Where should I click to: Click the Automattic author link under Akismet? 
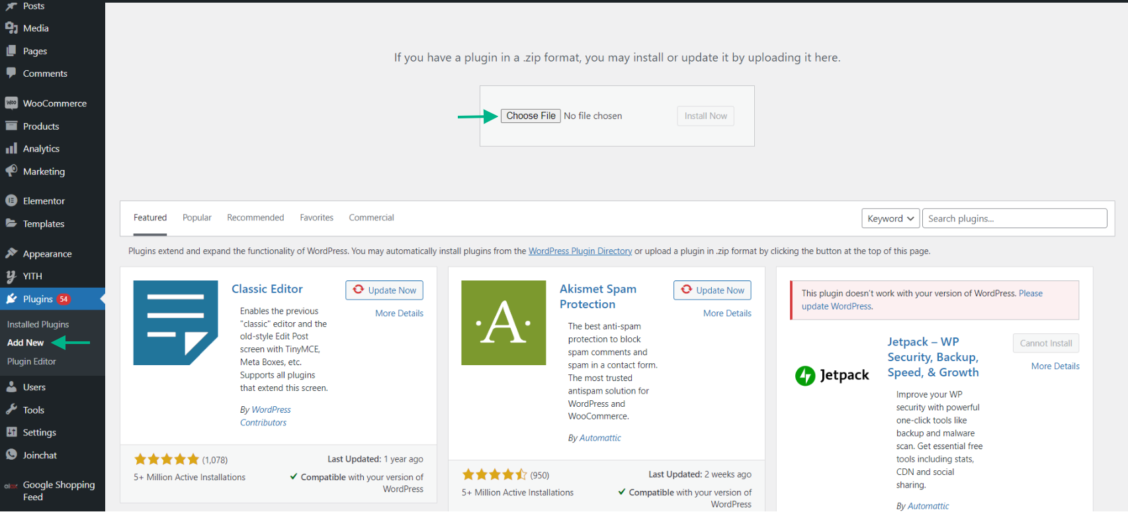[x=600, y=438]
